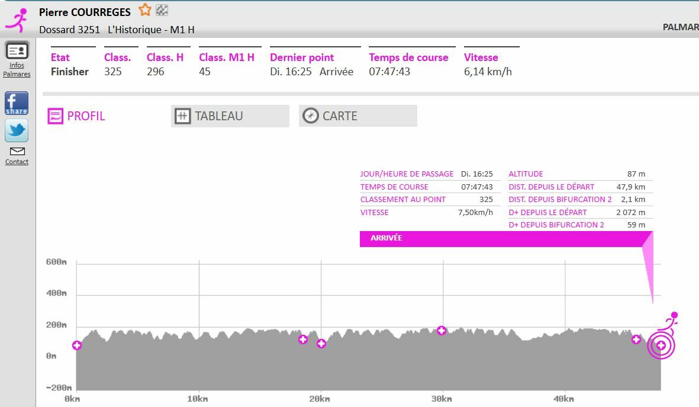The width and height of the screenshot is (699, 407).
Task: Click the Contact envelope icon
Action: [x=17, y=152]
